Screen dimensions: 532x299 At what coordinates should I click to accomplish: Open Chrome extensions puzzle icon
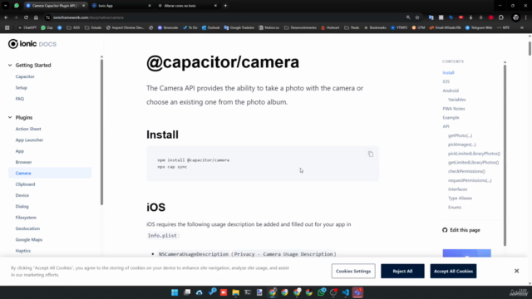pos(501,17)
